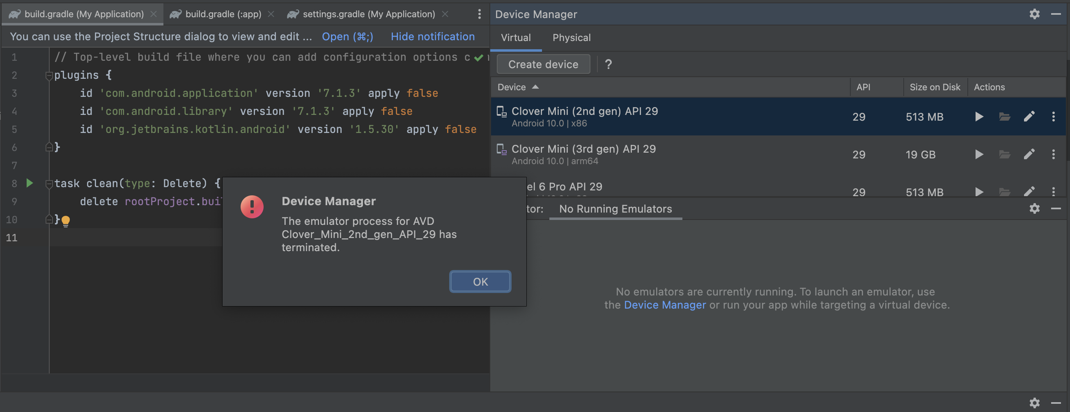1070x412 pixels.
Task: Hide the Device Manager panel
Action: (1056, 14)
